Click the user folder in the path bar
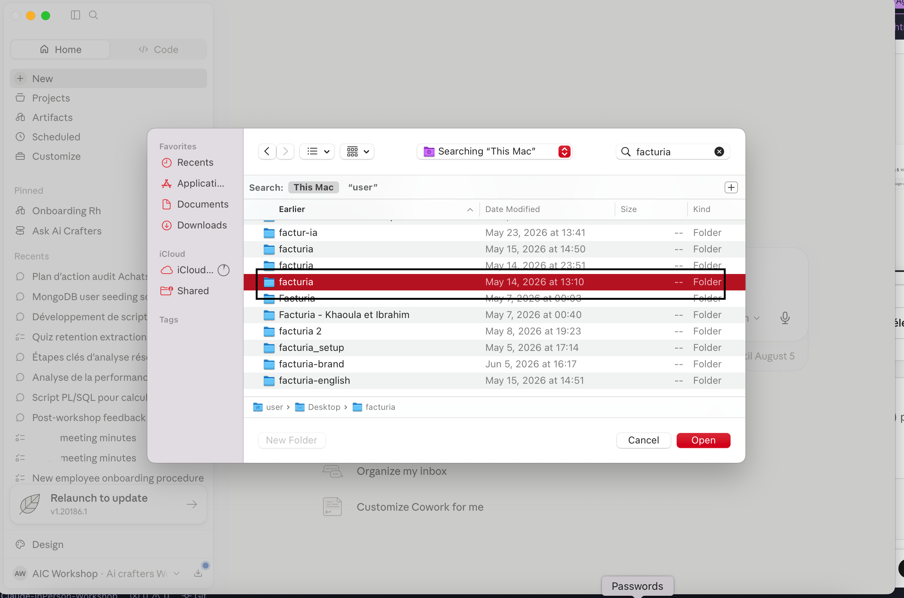Screen dimensions: 904x598 pos(268,407)
